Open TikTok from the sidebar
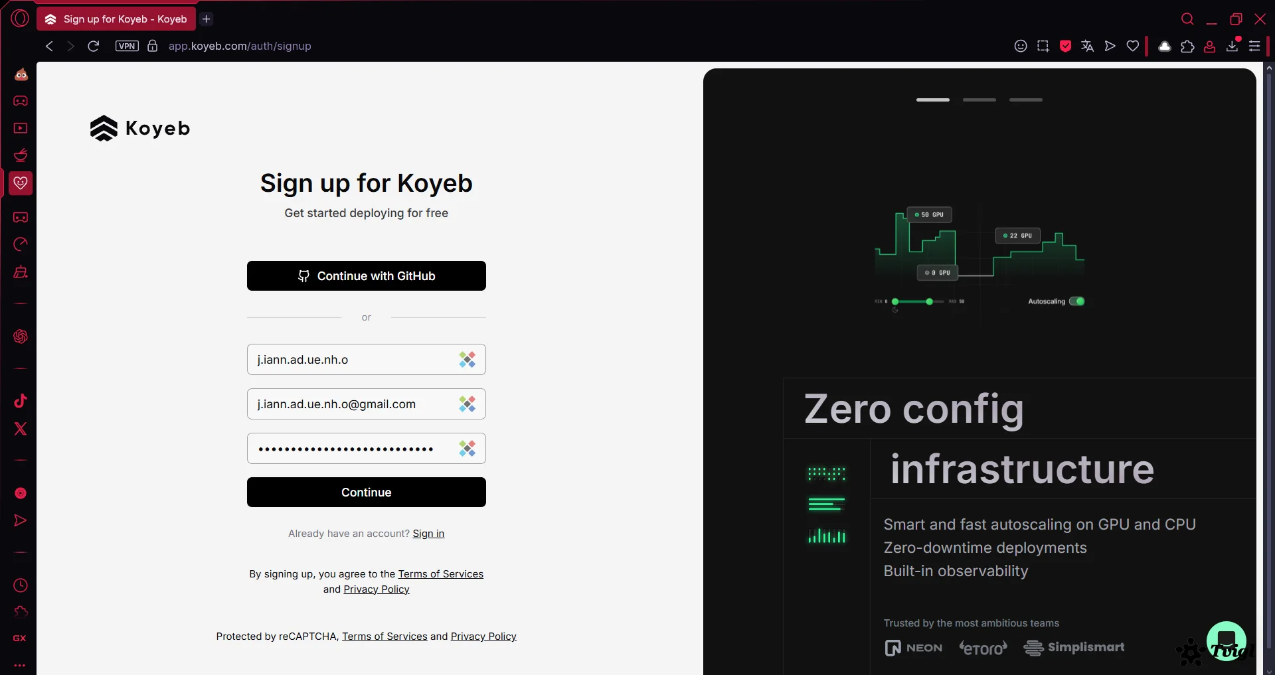The image size is (1275, 675). point(21,400)
